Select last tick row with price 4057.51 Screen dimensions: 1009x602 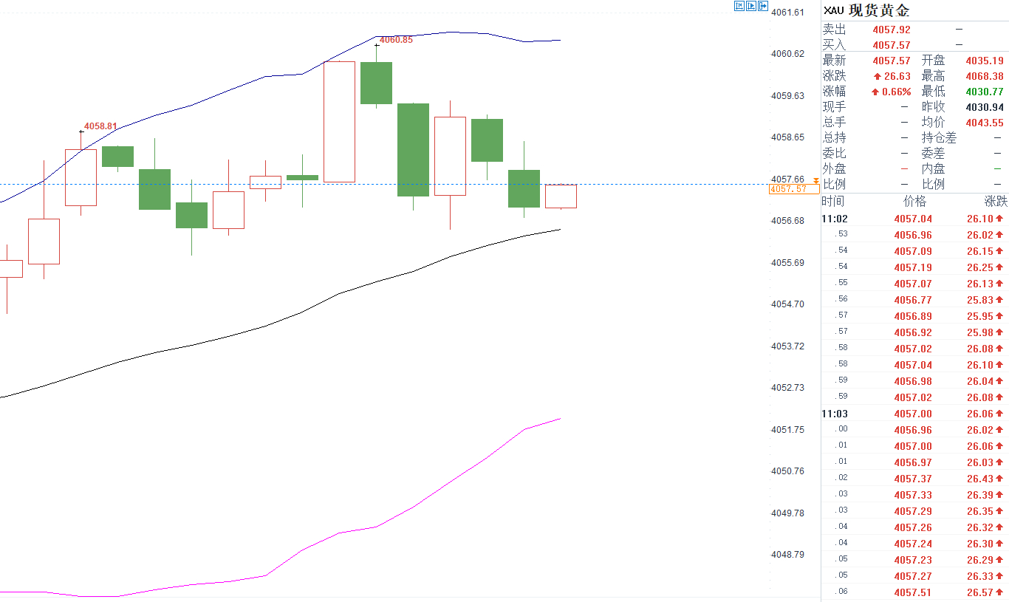pos(914,592)
